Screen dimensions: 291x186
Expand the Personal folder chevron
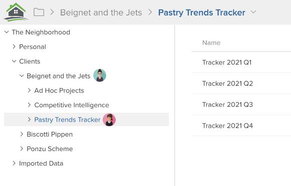pyautogui.click(x=14, y=47)
